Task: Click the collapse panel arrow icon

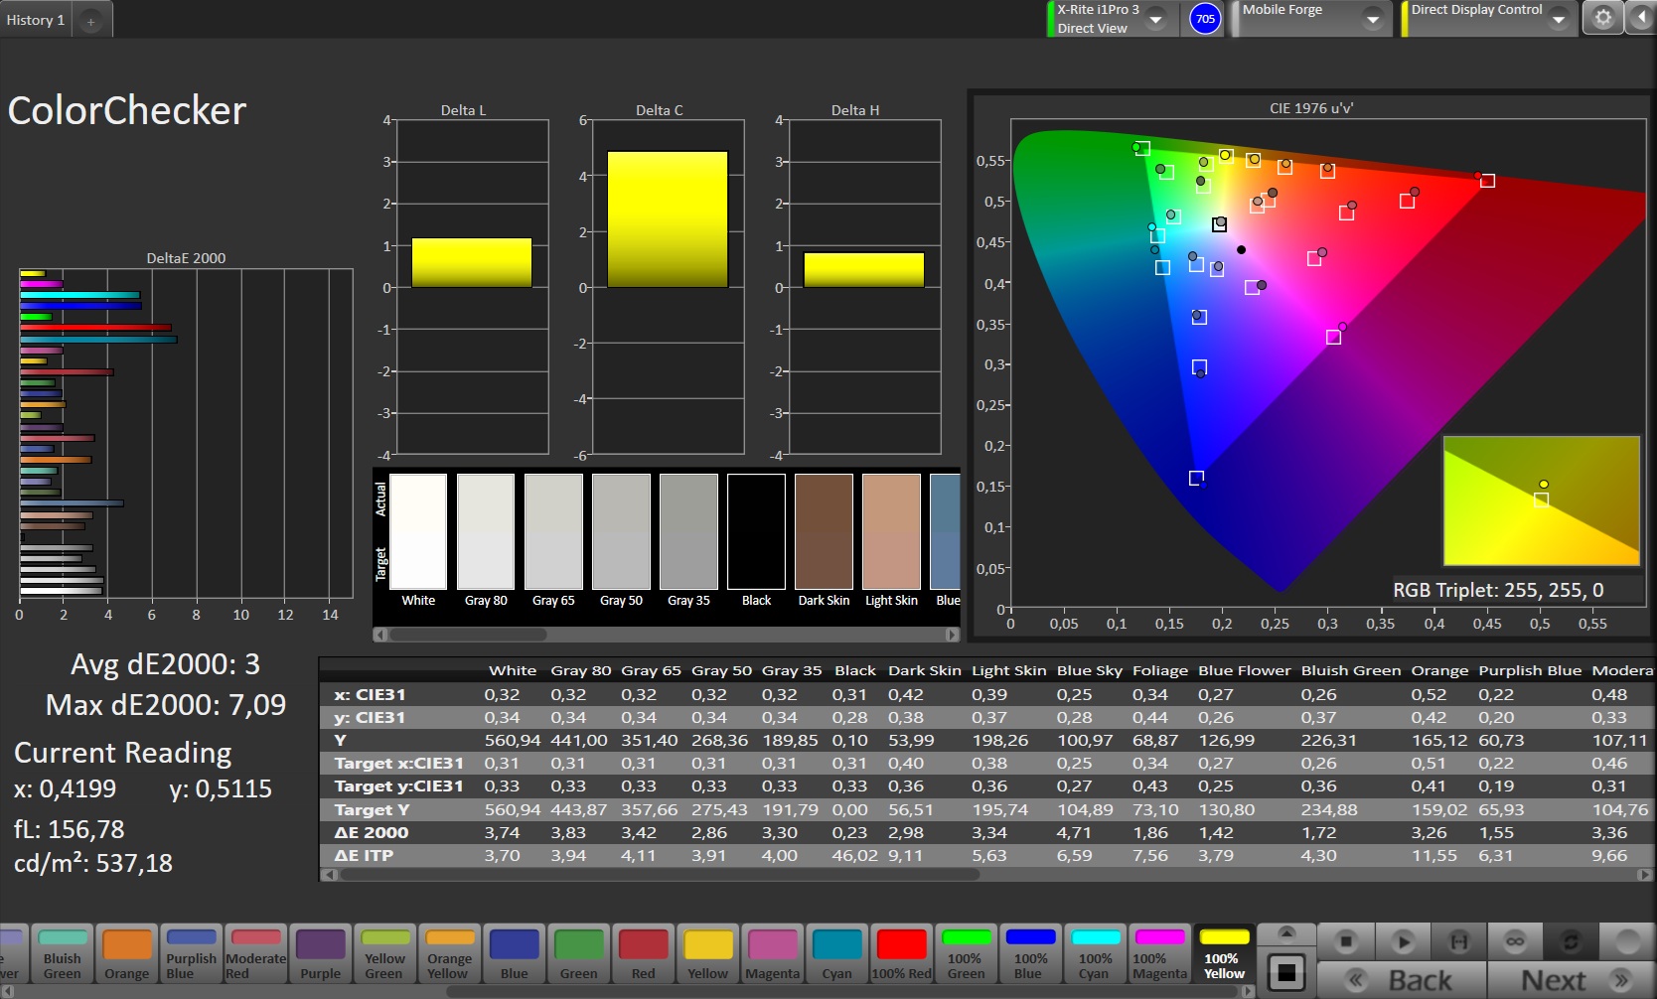Action: click(x=1640, y=18)
